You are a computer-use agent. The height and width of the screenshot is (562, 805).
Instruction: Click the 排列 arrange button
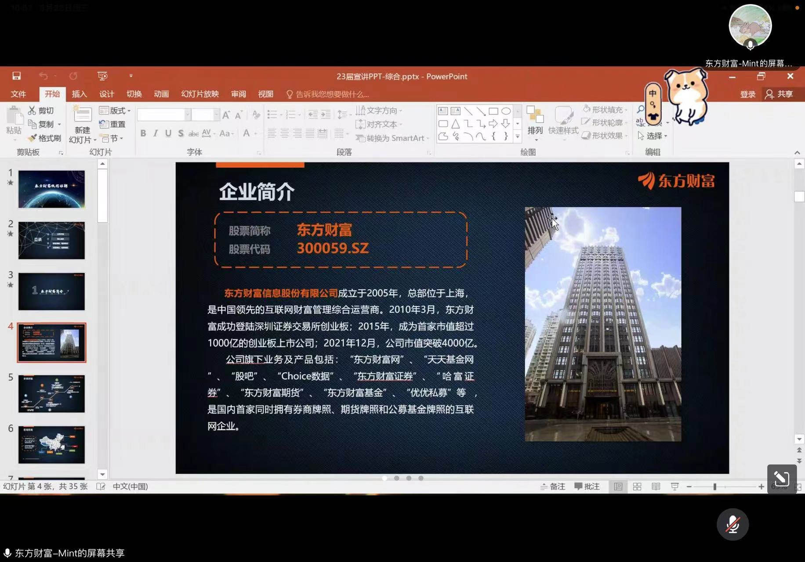point(535,123)
